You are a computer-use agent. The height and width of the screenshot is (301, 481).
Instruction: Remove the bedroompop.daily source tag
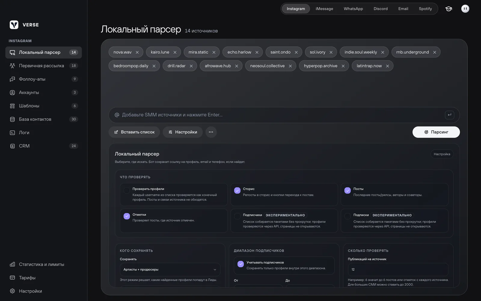click(154, 66)
